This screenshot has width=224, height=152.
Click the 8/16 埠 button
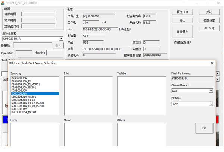coord(209,28)
